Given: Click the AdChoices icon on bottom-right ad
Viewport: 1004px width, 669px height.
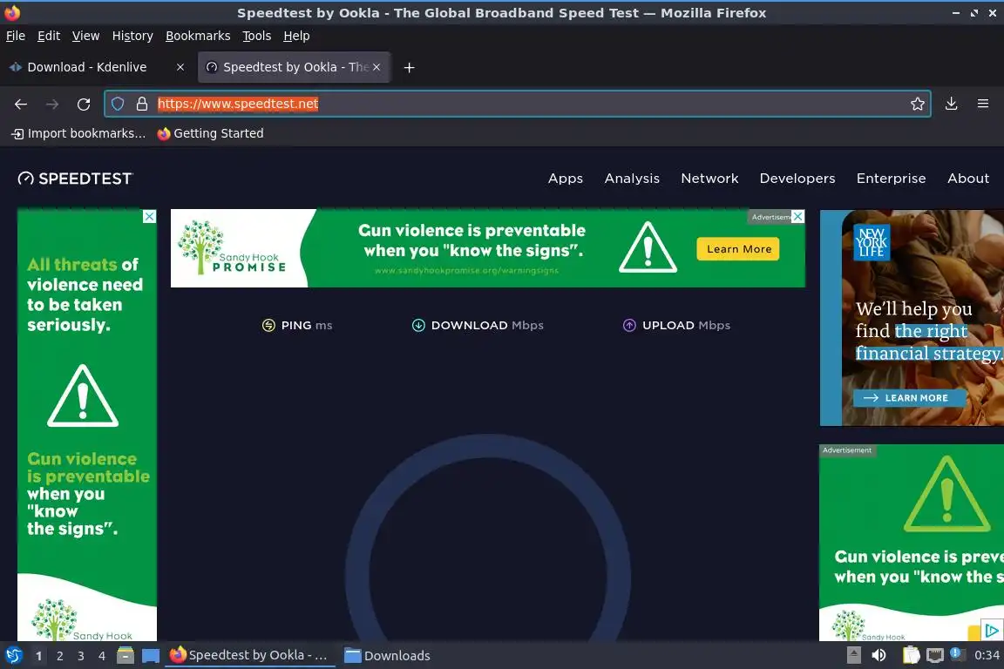Looking at the screenshot, I should coord(992,631).
